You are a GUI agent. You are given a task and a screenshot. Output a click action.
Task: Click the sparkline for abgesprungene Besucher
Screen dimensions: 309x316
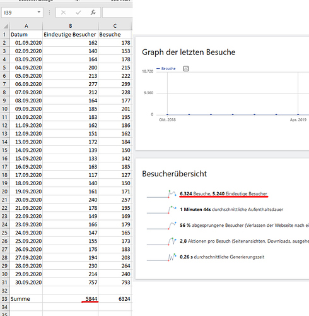pos(161,226)
